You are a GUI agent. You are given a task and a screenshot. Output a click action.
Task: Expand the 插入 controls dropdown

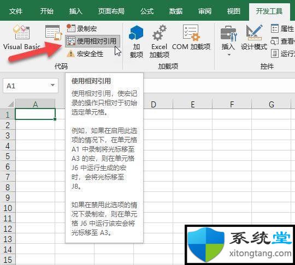point(228,40)
